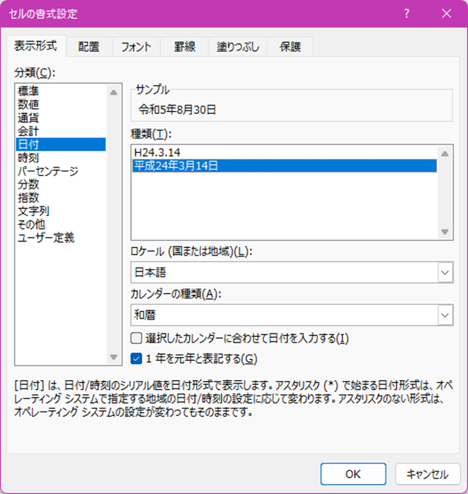Pick パーセンテージ from the 分類 list
Image resolution: width=468 pixels, height=494 pixels.
point(48,171)
